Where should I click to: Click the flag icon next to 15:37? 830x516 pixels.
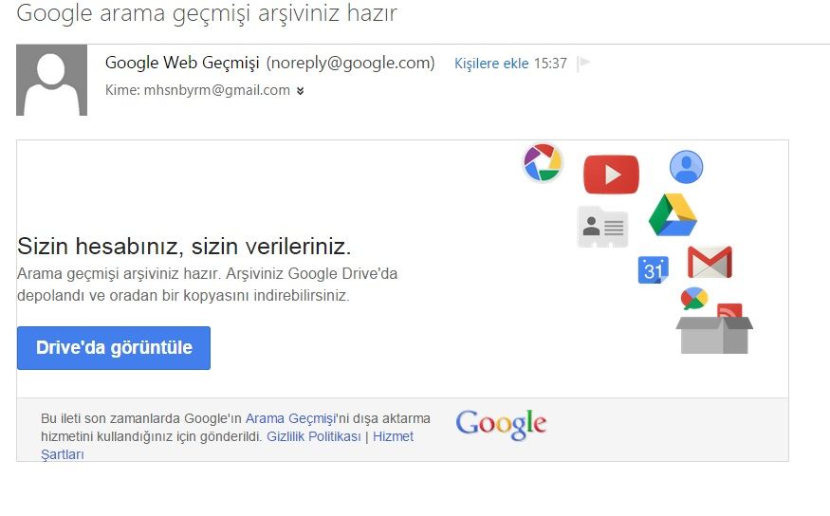pos(584,64)
